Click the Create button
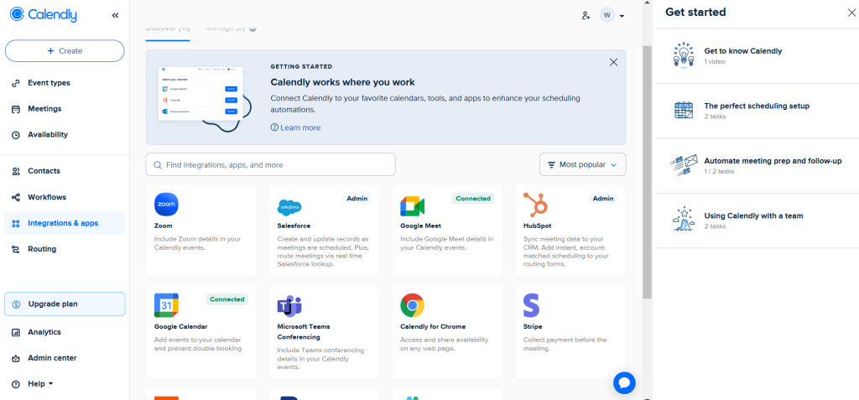859x400 pixels. (65, 50)
